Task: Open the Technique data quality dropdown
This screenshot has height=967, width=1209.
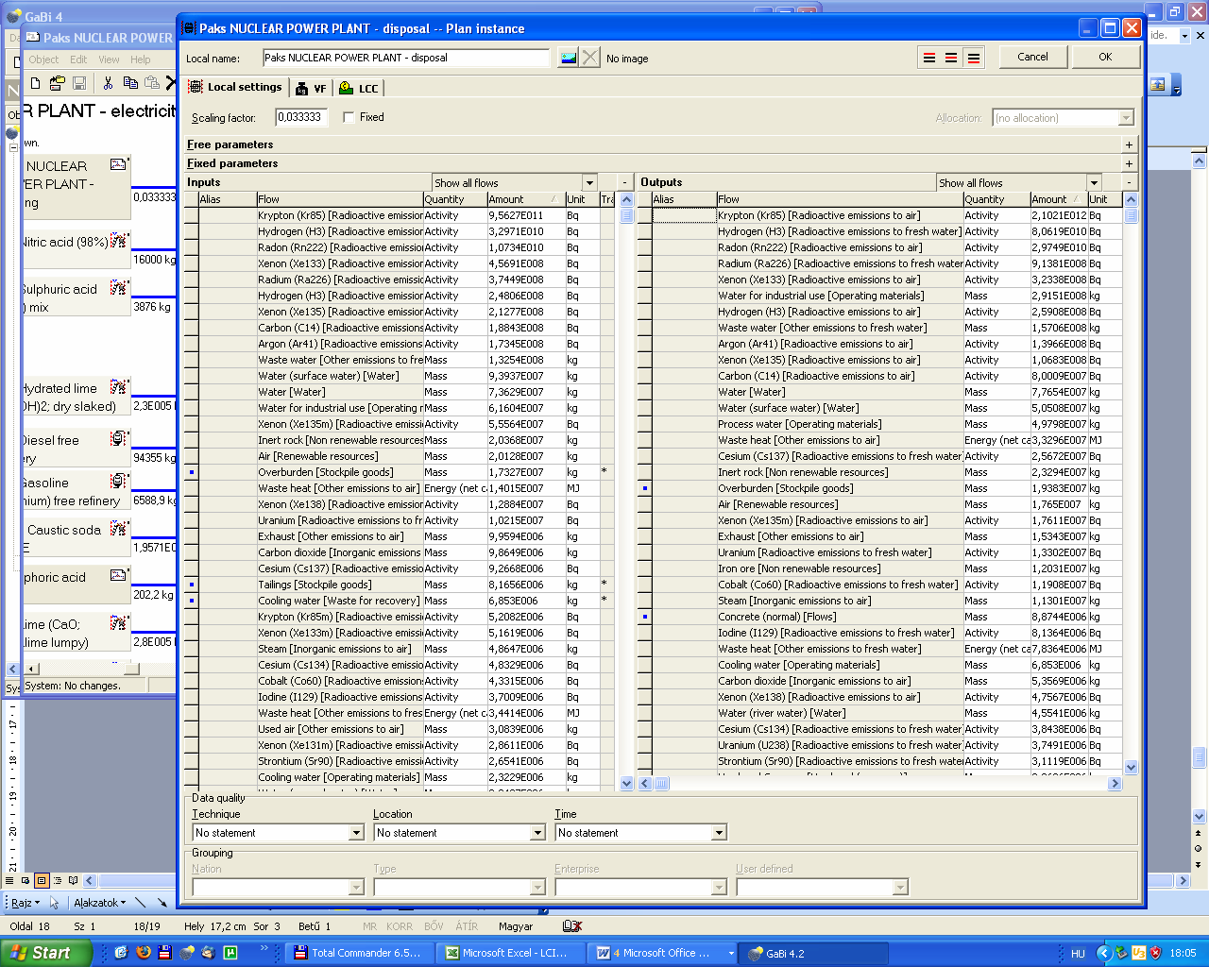Action: coord(356,833)
